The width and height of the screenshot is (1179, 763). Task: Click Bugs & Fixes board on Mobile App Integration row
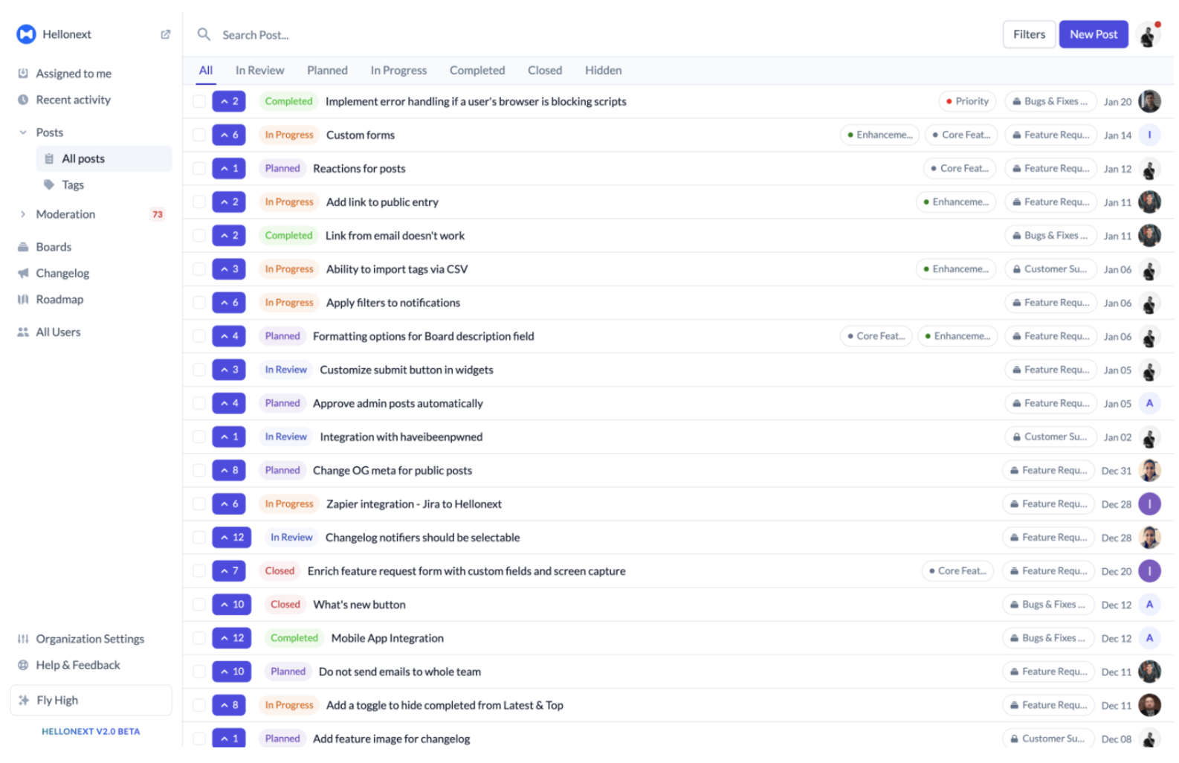tap(1048, 638)
